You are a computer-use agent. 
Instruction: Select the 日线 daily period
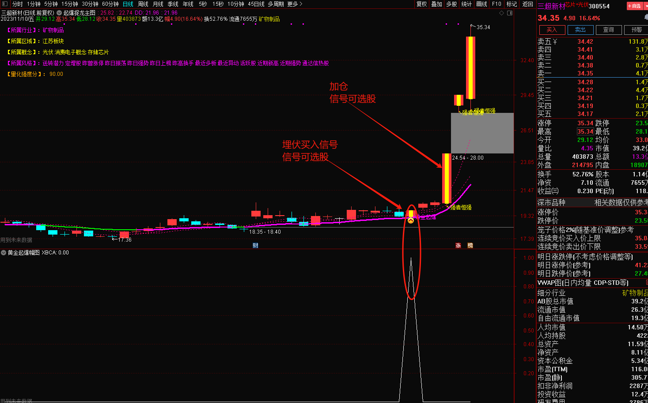pyautogui.click(x=128, y=4)
